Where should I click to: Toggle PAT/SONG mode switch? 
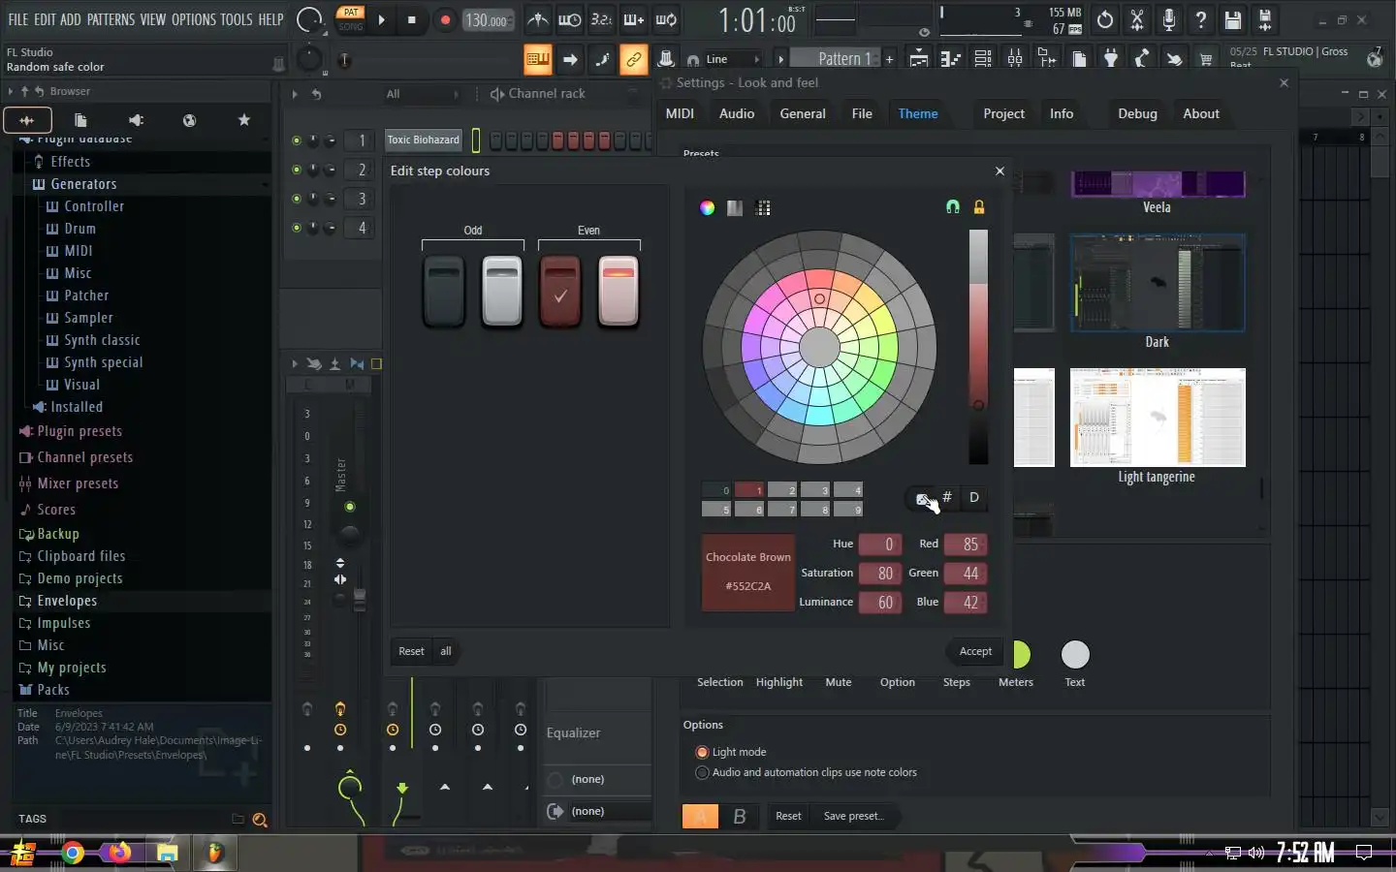tap(350, 19)
